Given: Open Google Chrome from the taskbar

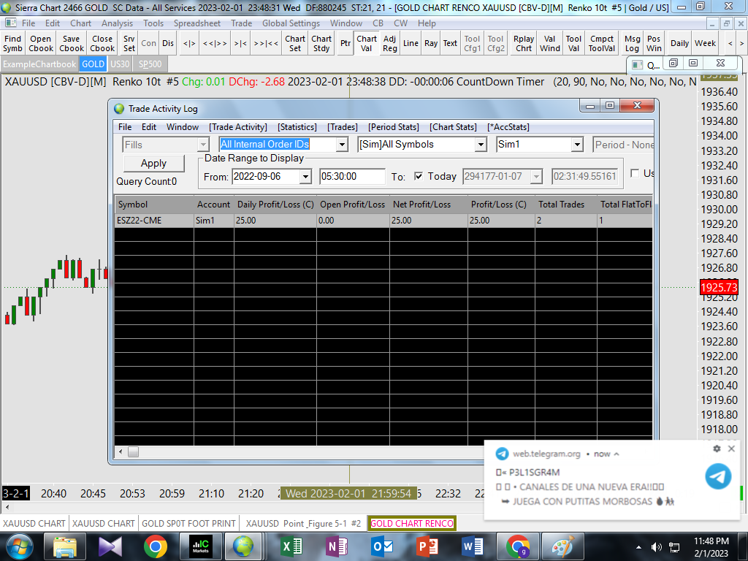Looking at the screenshot, I should [x=155, y=546].
